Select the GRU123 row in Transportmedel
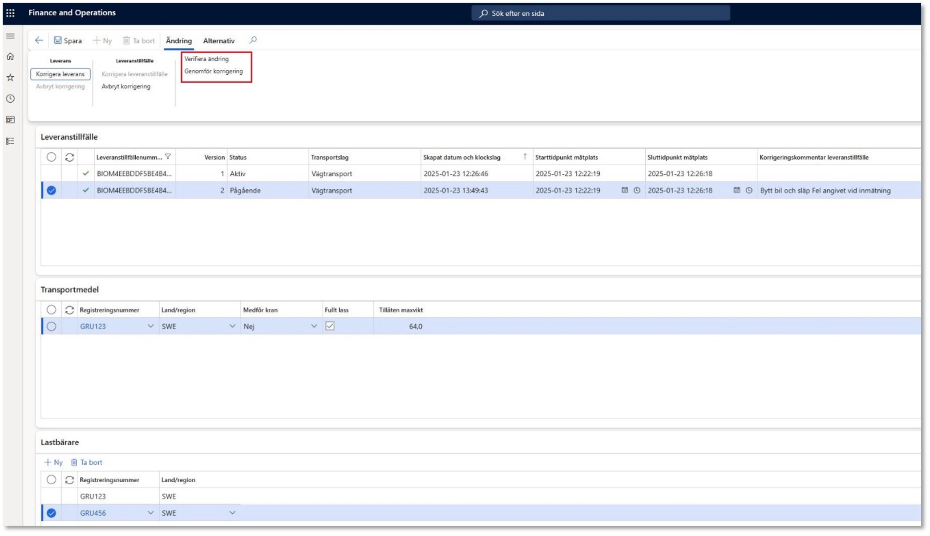Screen dimensions: 930x536 (x=52, y=326)
